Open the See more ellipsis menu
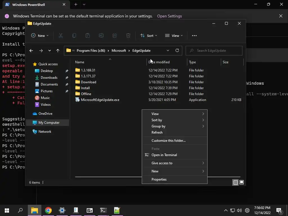The width and height of the screenshot is (288, 216). tap(194, 36)
